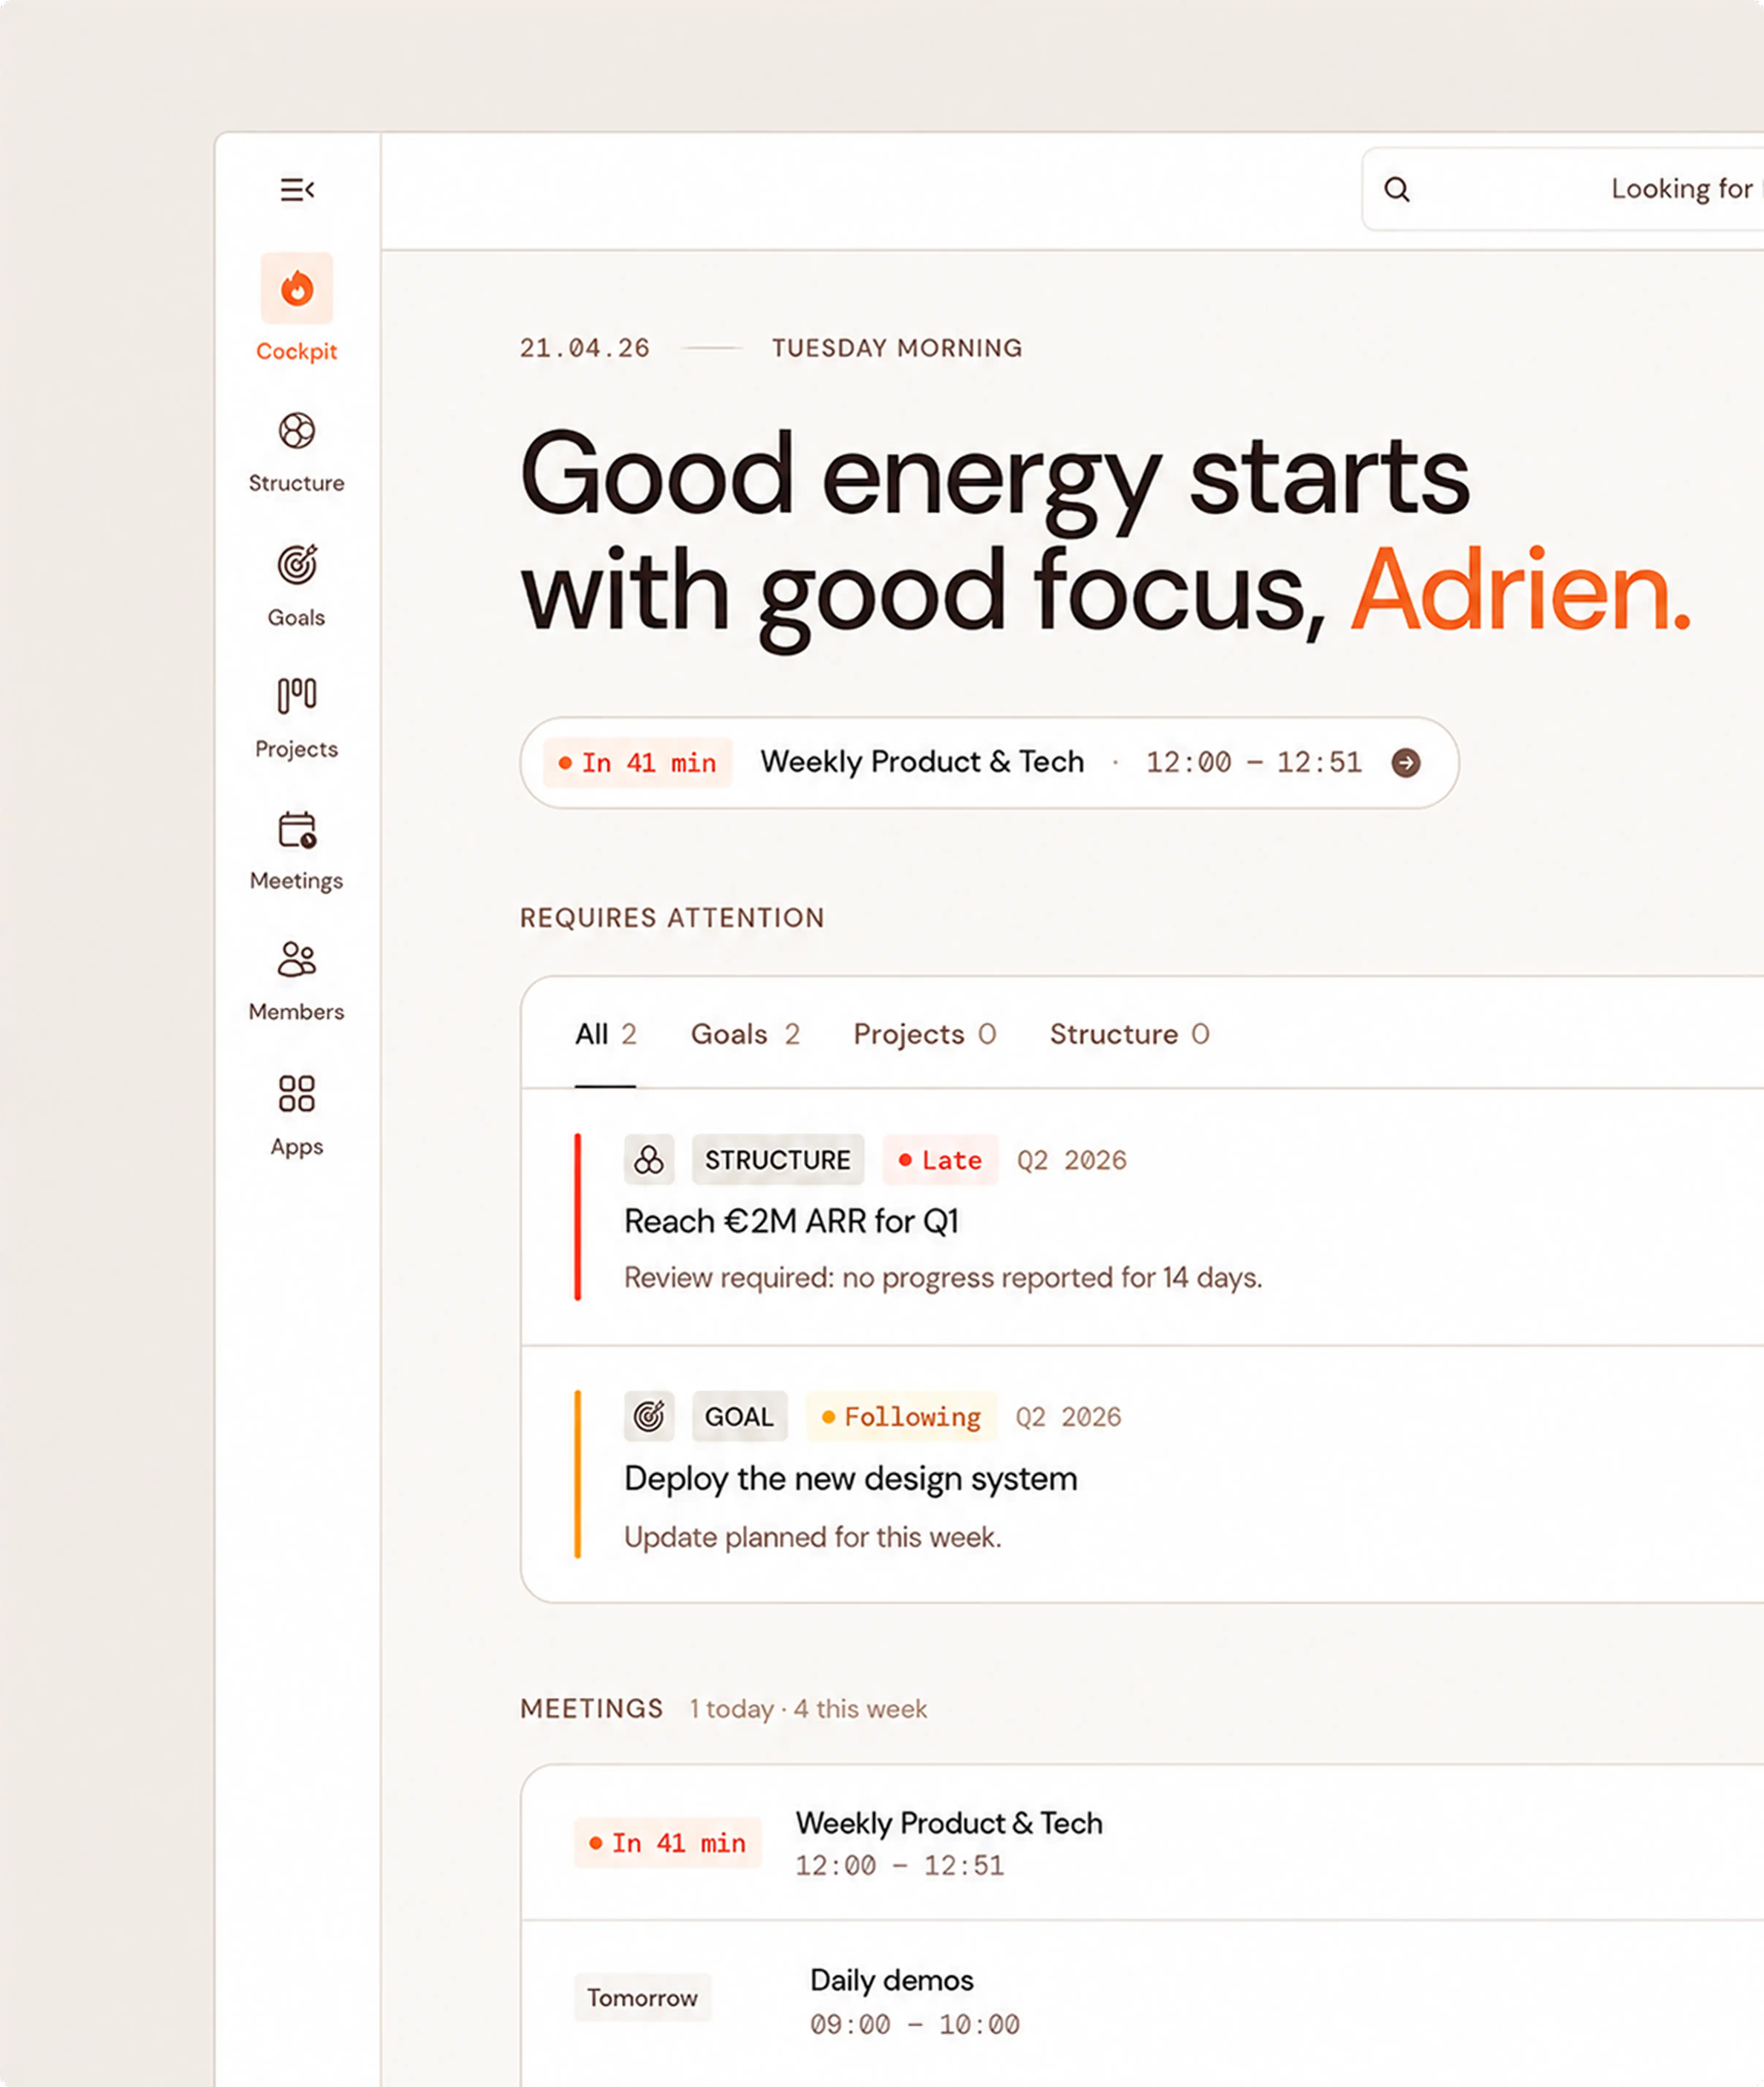Click the 'TUESDAY MORNING' label
Image resolution: width=1764 pixels, height=2087 pixels.
pos(897,348)
